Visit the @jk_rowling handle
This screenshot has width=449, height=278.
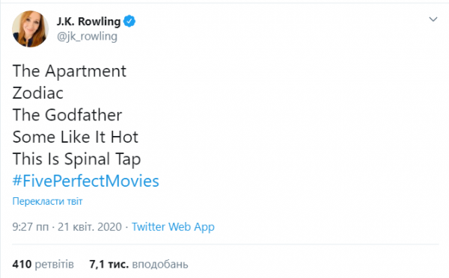(x=87, y=37)
